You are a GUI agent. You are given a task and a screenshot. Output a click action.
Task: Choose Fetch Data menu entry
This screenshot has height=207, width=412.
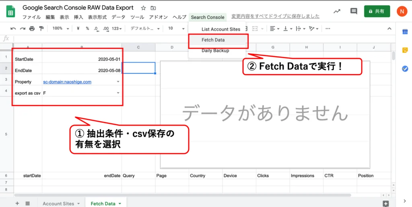[x=217, y=40]
